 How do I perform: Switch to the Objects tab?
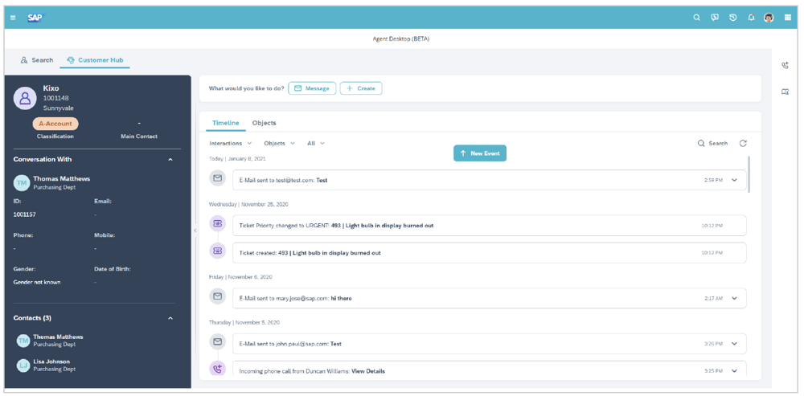(264, 123)
